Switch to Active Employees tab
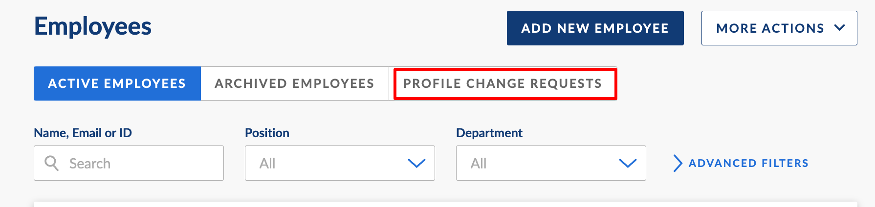 click(x=117, y=83)
